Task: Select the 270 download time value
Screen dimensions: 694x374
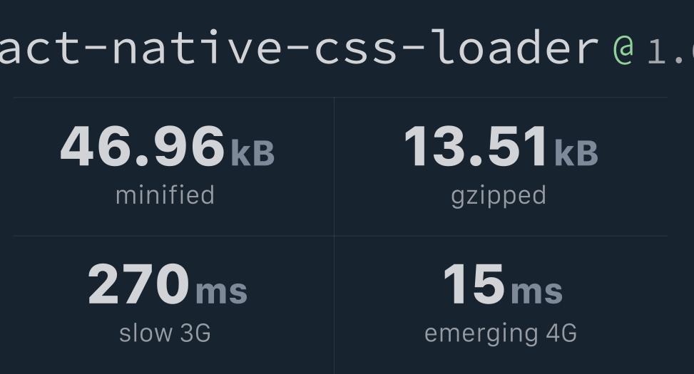Action: pyautogui.click(x=139, y=284)
